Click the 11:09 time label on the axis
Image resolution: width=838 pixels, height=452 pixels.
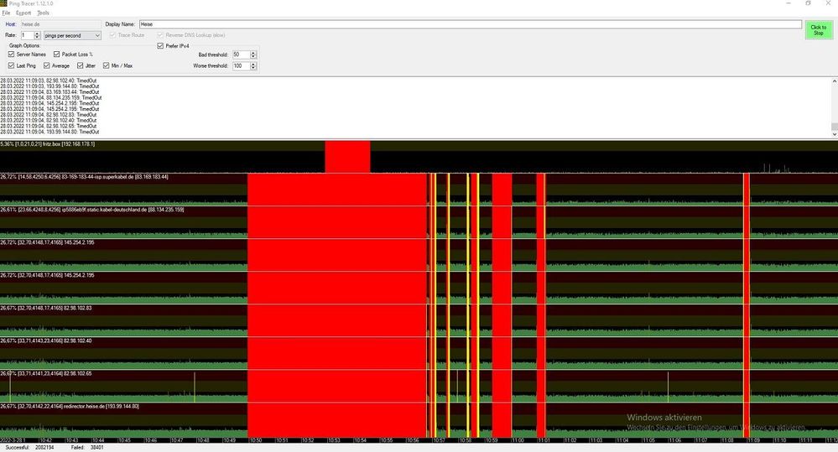[753, 440]
